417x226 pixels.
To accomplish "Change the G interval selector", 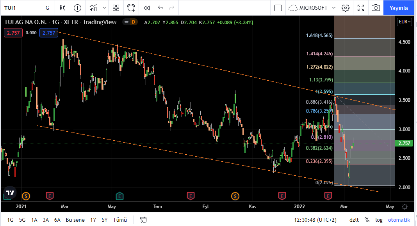I will click(x=47, y=8).
